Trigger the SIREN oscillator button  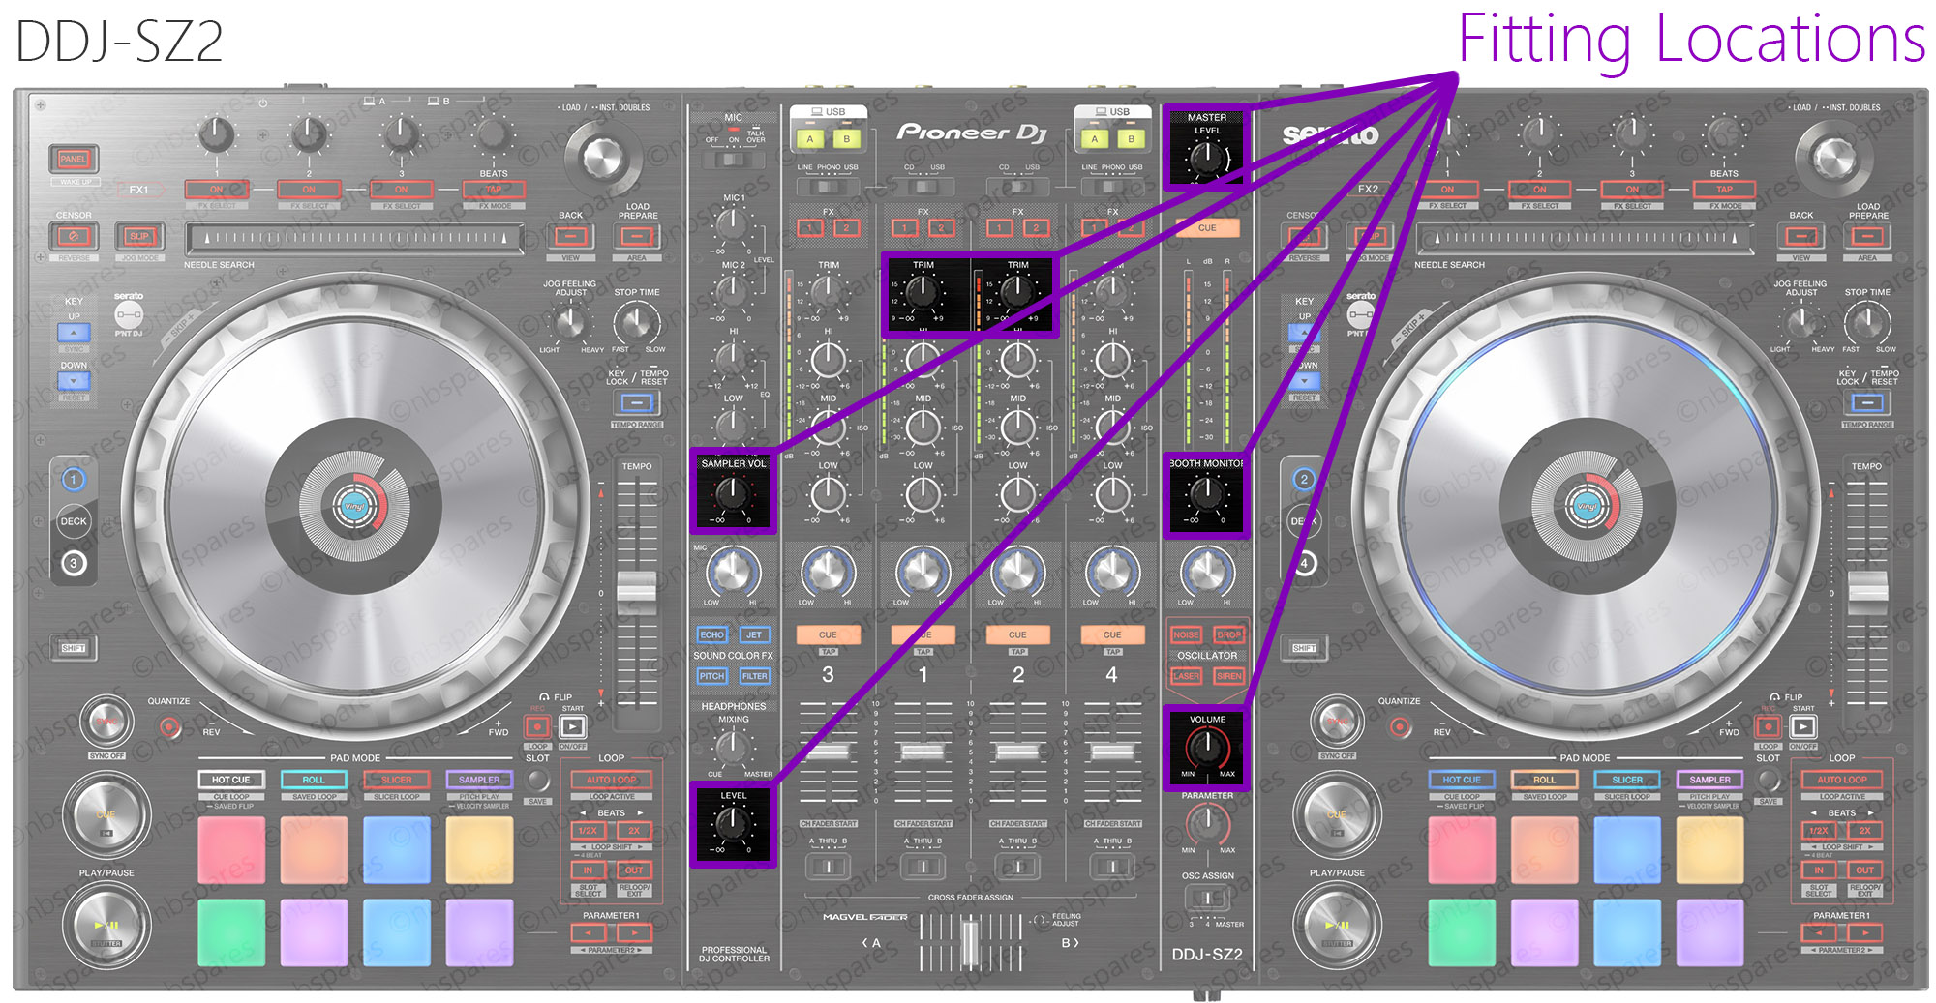coord(1228,676)
